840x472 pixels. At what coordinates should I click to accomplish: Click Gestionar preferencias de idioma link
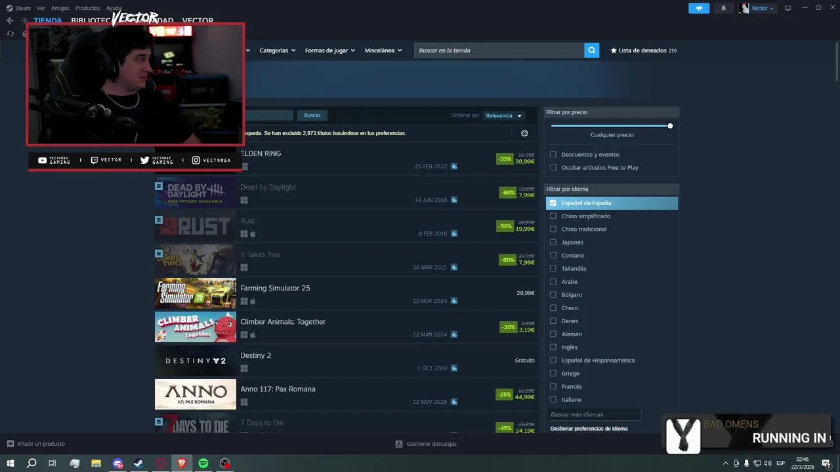point(589,429)
